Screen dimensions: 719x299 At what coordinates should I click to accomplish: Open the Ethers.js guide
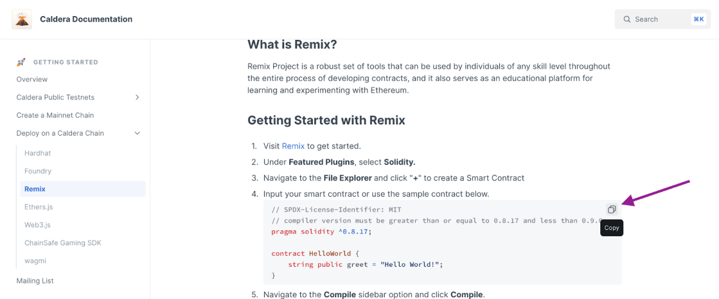click(x=40, y=207)
